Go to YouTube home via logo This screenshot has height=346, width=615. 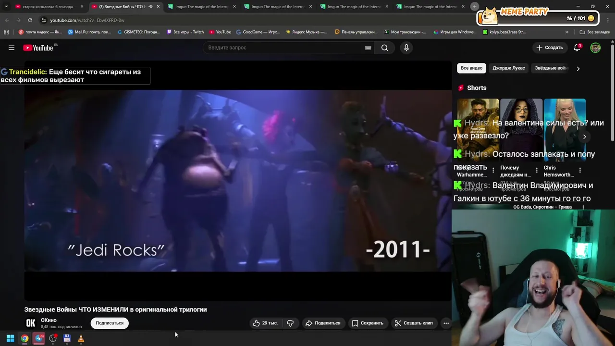click(38, 48)
